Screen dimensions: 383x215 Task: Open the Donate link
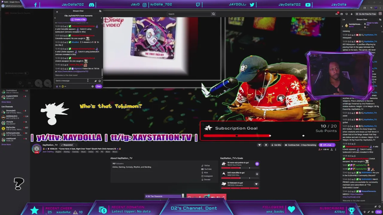click(x=206, y=179)
